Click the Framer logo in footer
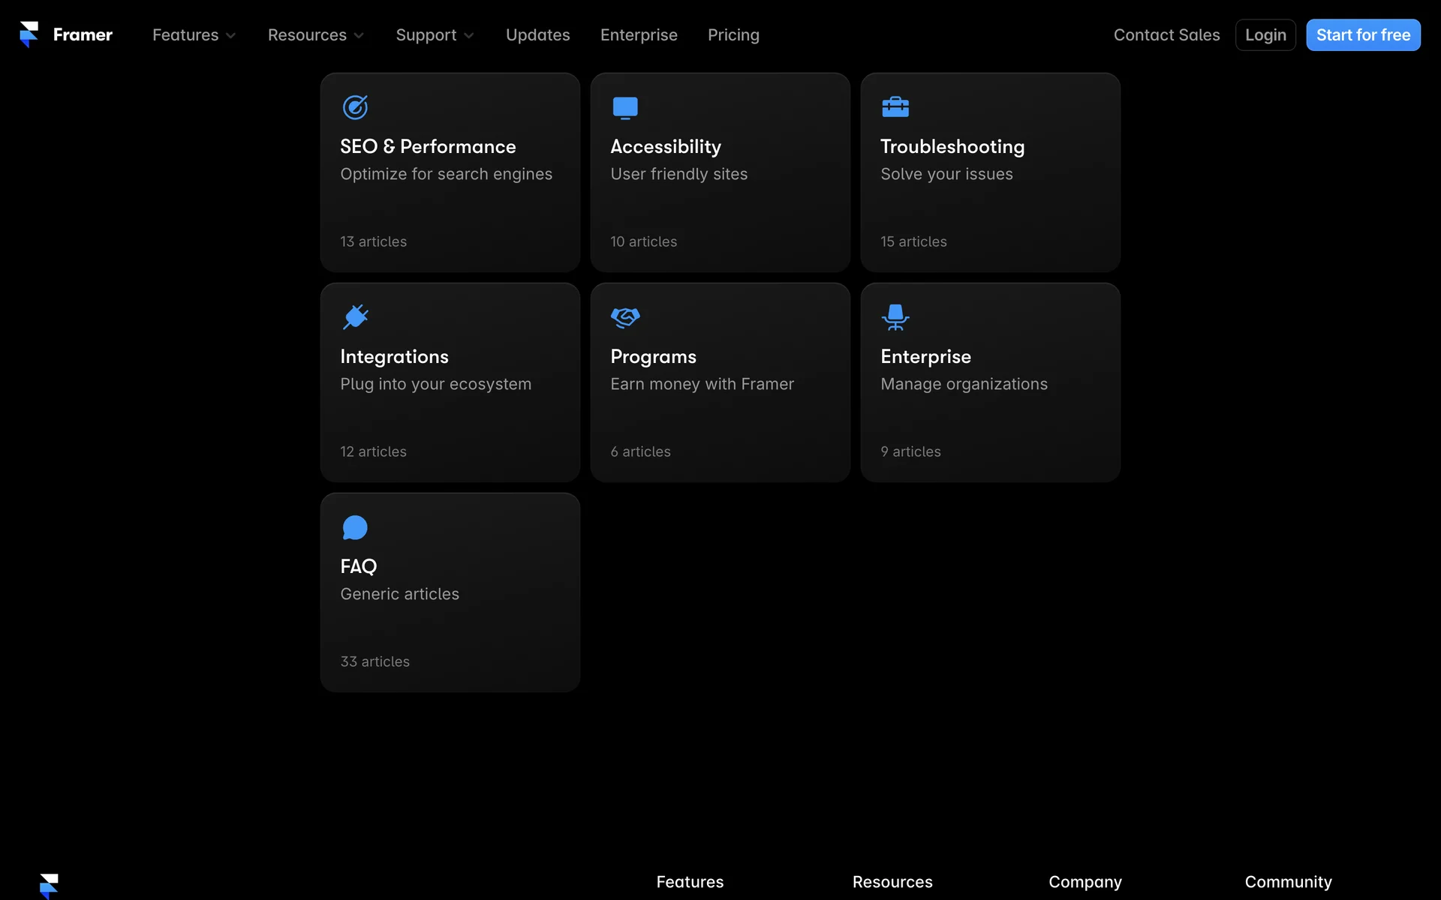 [49, 885]
